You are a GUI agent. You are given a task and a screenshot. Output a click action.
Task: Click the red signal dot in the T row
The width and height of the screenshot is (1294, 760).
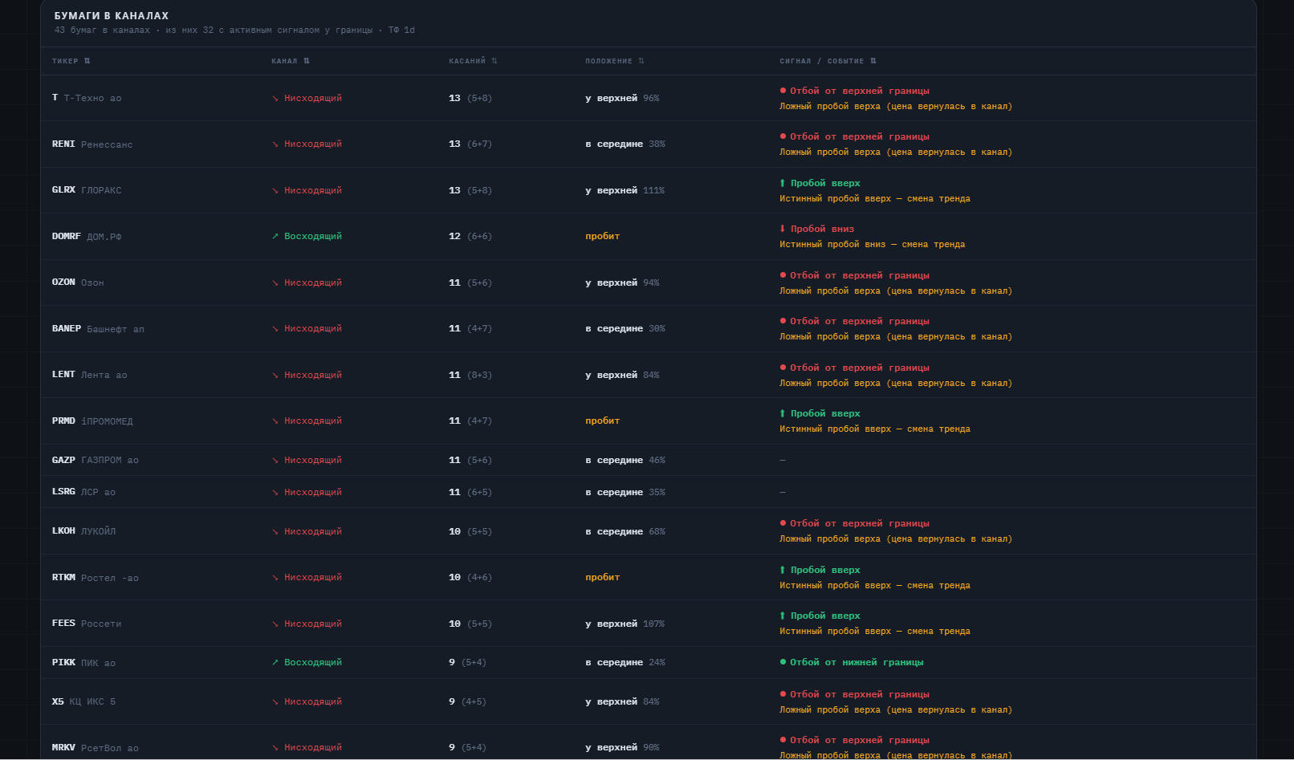(x=783, y=91)
